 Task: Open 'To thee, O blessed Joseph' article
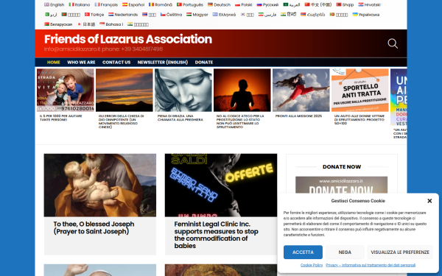click(94, 227)
